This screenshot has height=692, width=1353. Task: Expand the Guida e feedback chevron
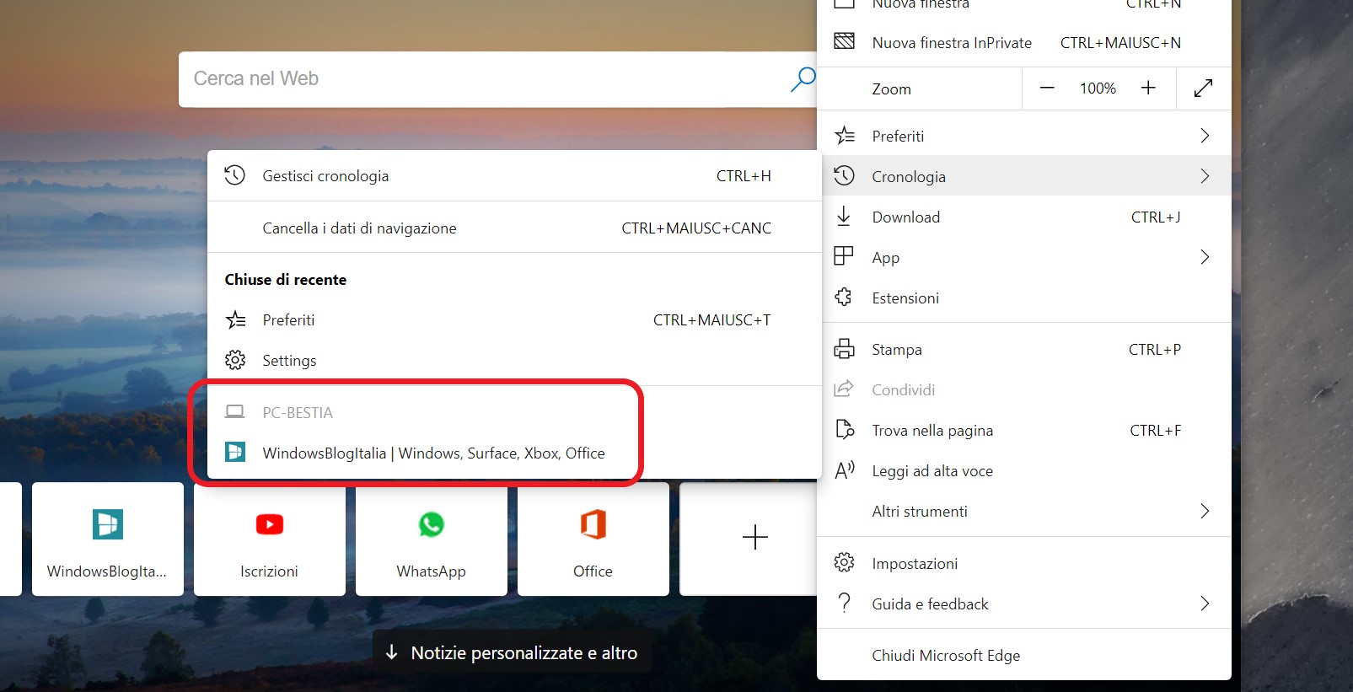pos(1205,603)
